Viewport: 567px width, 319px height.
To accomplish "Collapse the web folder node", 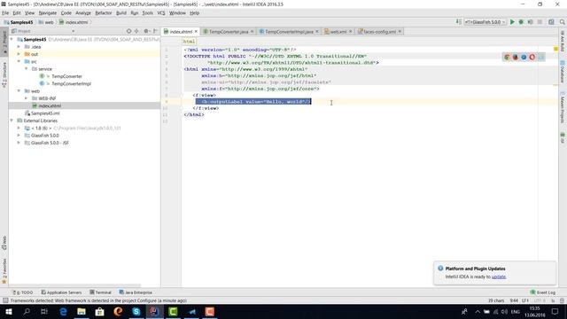I will pos(19,90).
